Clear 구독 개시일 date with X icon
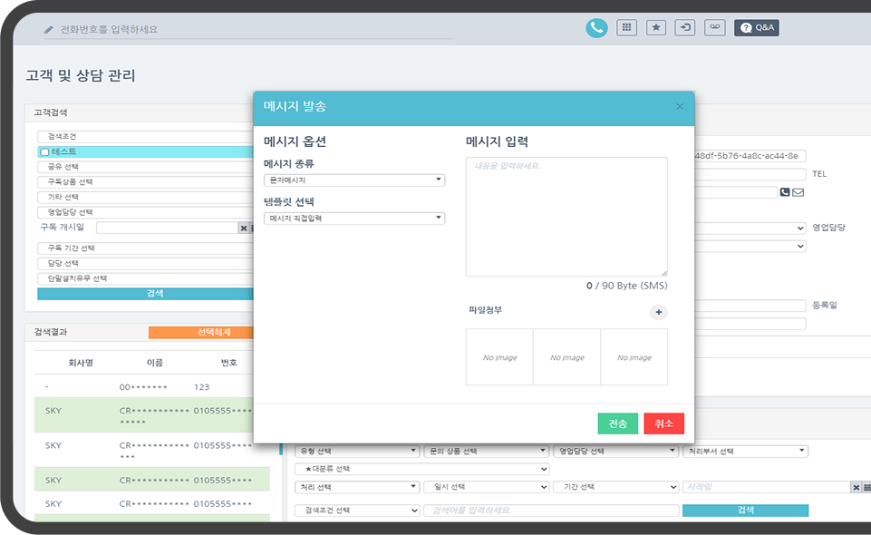The height and width of the screenshot is (535, 871). pos(243,229)
